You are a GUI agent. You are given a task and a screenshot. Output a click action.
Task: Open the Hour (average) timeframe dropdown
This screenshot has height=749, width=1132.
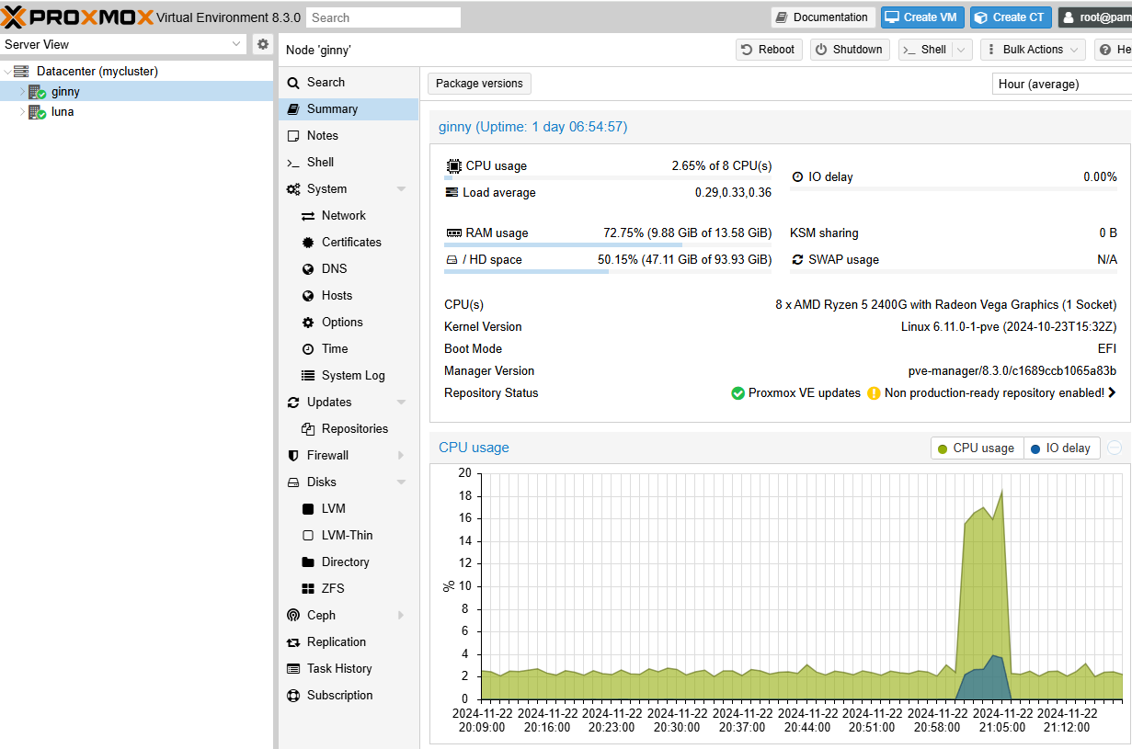pyautogui.click(x=1062, y=84)
